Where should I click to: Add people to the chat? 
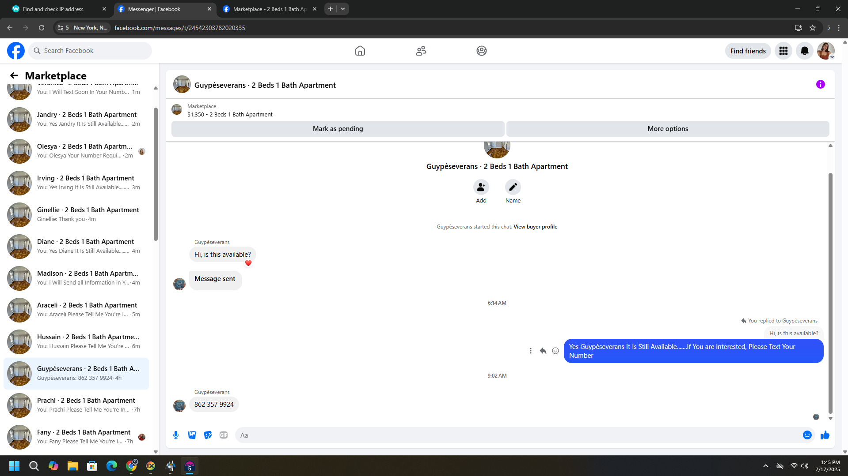(x=481, y=187)
